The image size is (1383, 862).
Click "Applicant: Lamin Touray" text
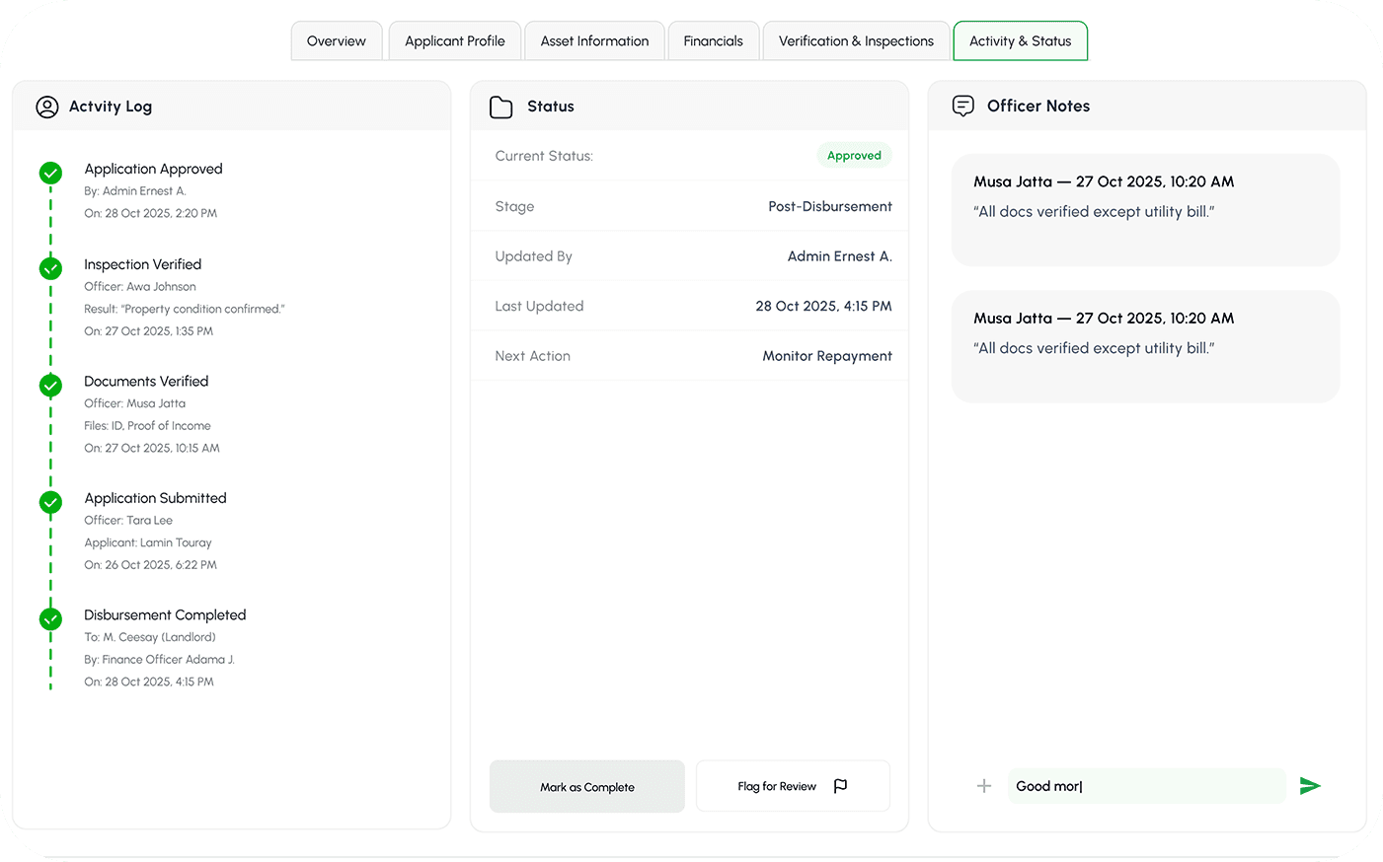tap(148, 542)
